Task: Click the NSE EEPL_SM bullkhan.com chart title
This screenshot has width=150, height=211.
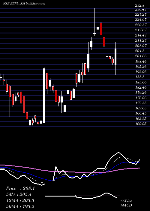Action: 24,4
